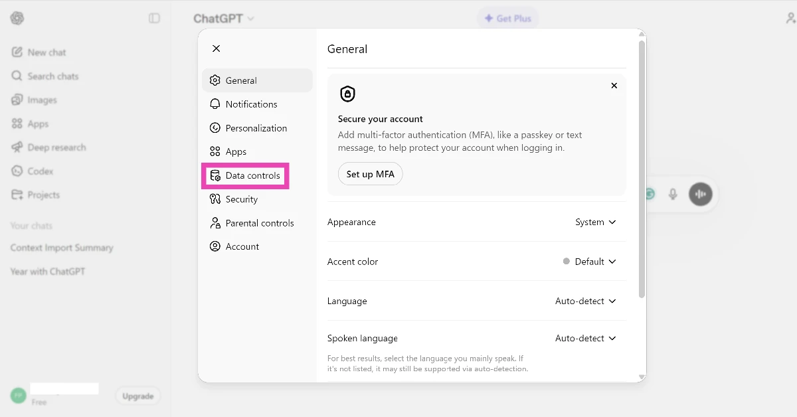Click the Set up MFA button
Viewport: 797px width, 417px height.
point(370,173)
